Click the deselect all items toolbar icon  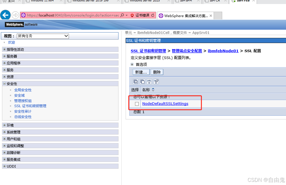point(142,81)
